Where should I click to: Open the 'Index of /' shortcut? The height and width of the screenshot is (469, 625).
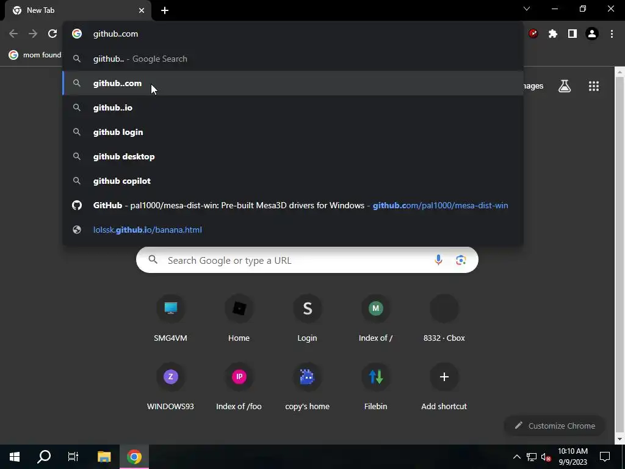point(375,318)
